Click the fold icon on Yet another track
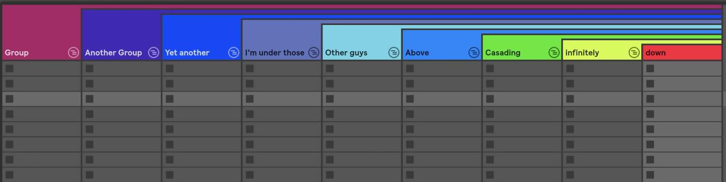This screenshot has height=182, width=726. [233, 53]
